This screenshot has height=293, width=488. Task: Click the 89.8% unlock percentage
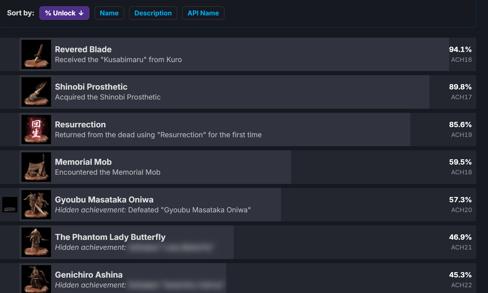point(460,87)
